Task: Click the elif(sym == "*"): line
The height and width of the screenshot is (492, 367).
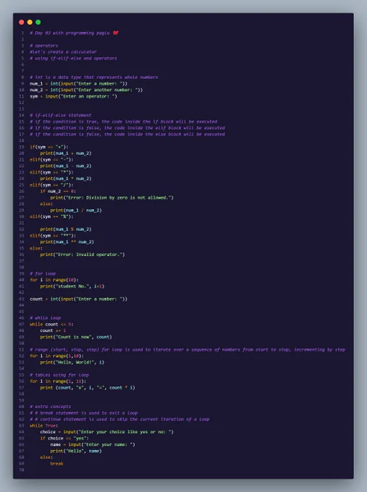Action: [51, 172]
